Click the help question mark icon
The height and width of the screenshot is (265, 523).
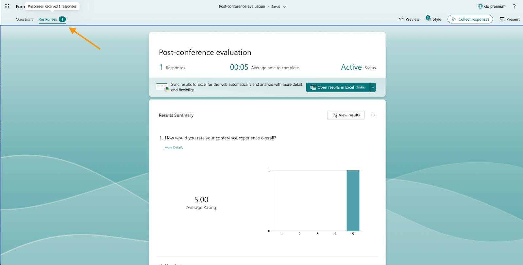(514, 6)
